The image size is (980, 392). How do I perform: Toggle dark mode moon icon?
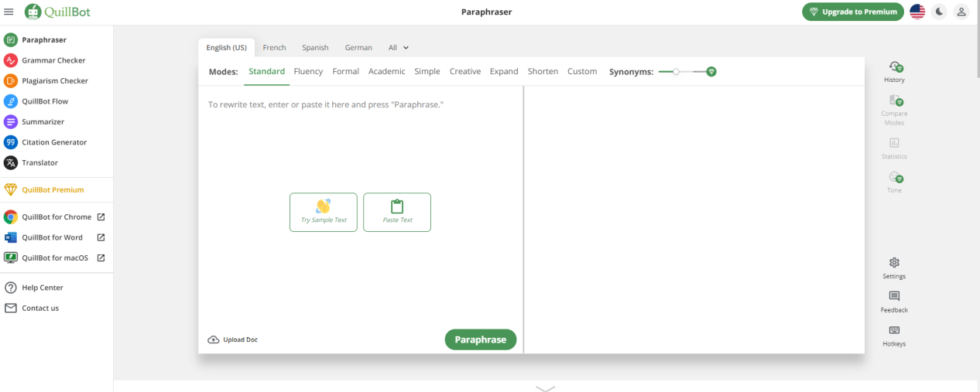pos(939,12)
